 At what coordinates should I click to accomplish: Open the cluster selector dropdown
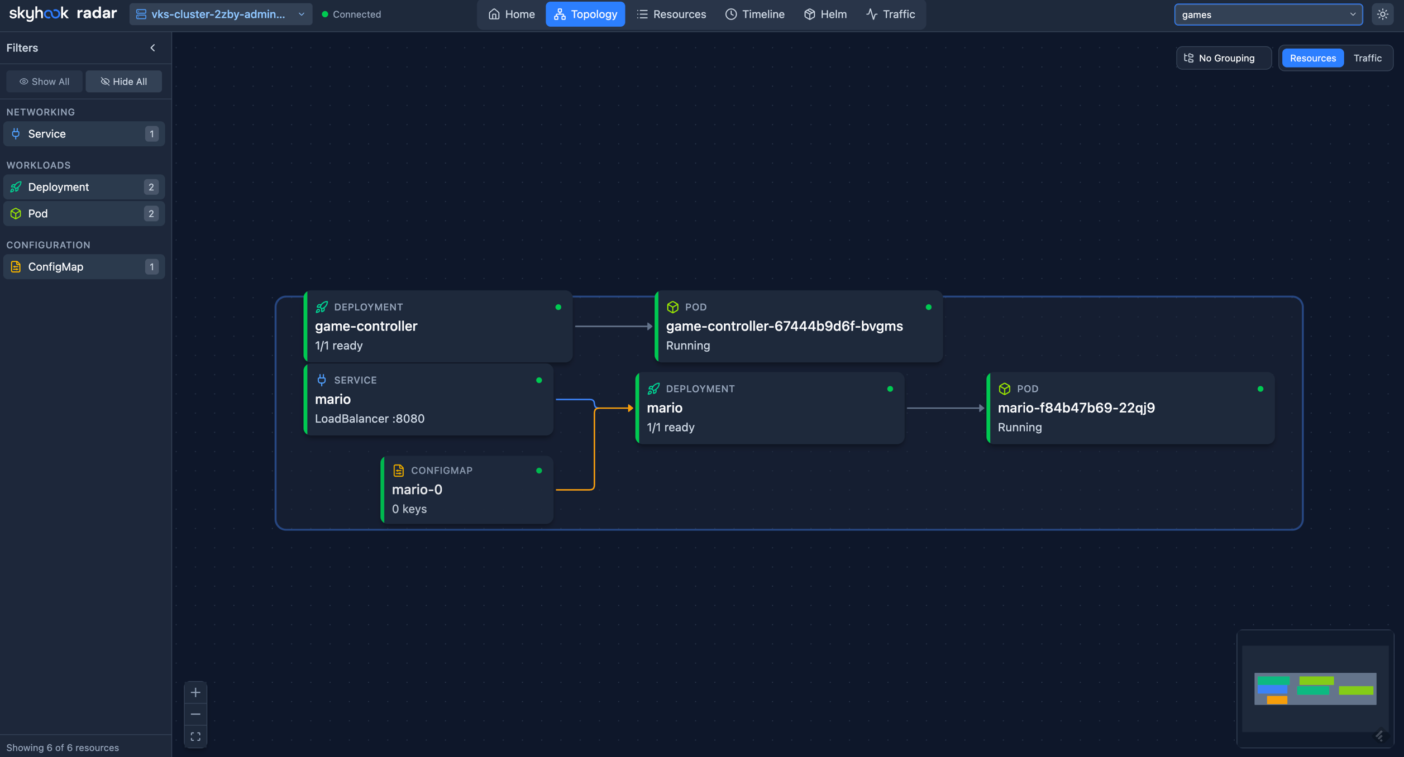click(x=221, y=15)
